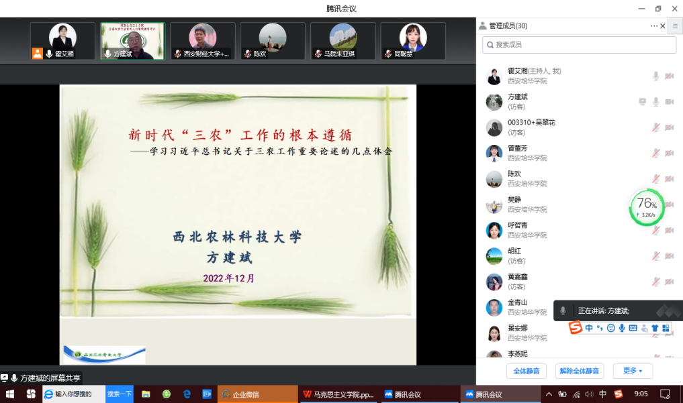Open Sogou soft keyboard icon
Image resolution: width=683 pixels, height=403 pixels.
633,328
